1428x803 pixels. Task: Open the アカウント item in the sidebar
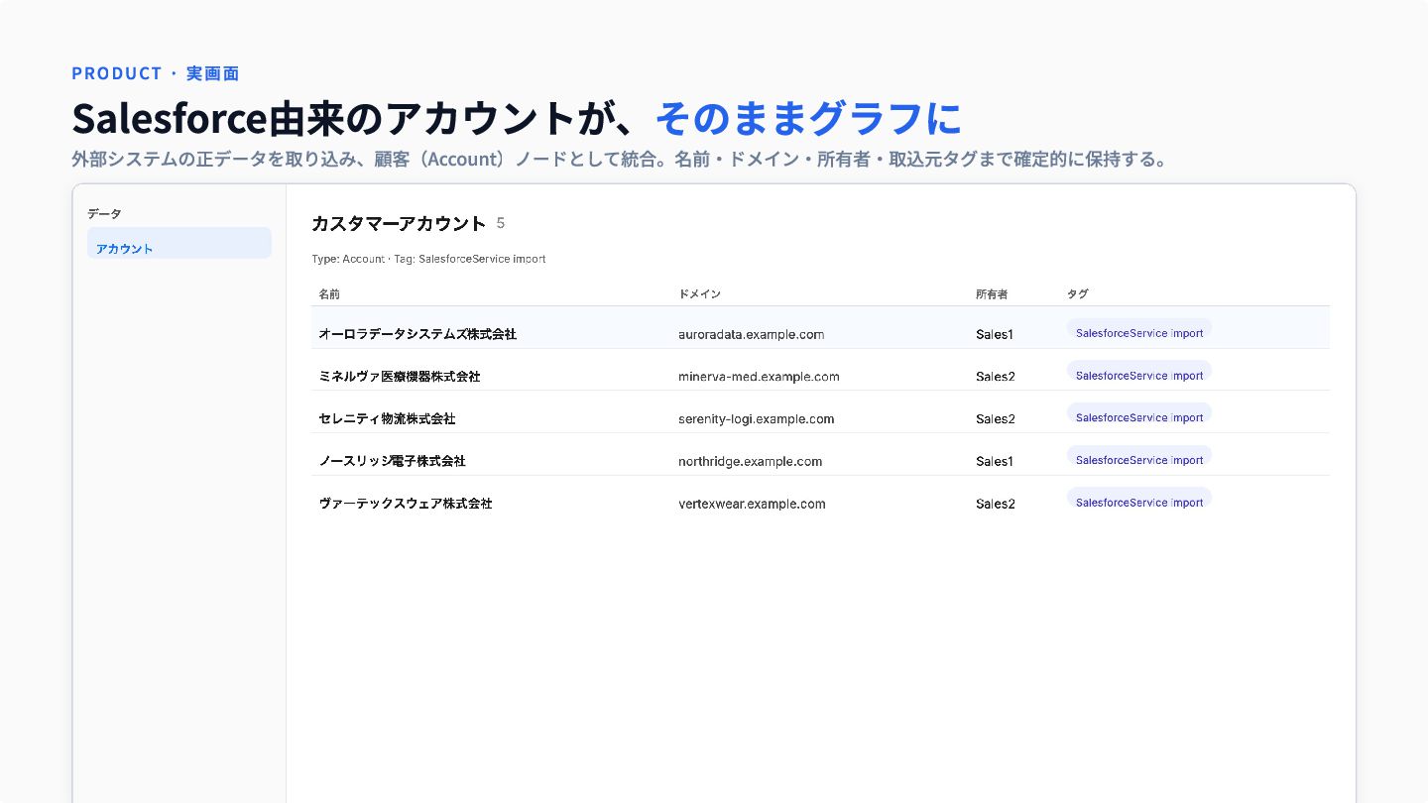(x=179, y=243)
